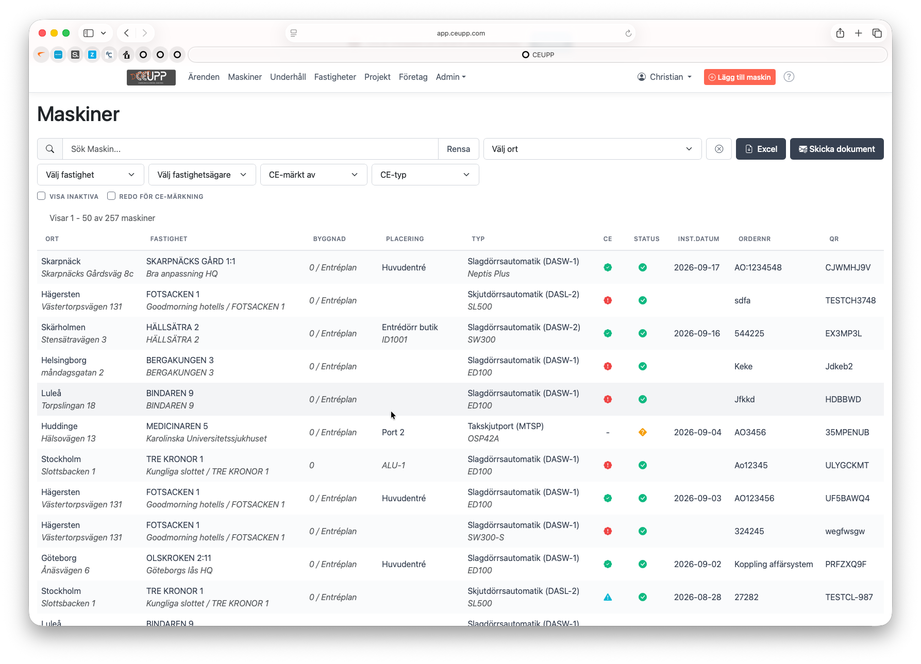The image size is (921, 664).
Task: Open the CE-typ dropdown
Action: point(425,175)
